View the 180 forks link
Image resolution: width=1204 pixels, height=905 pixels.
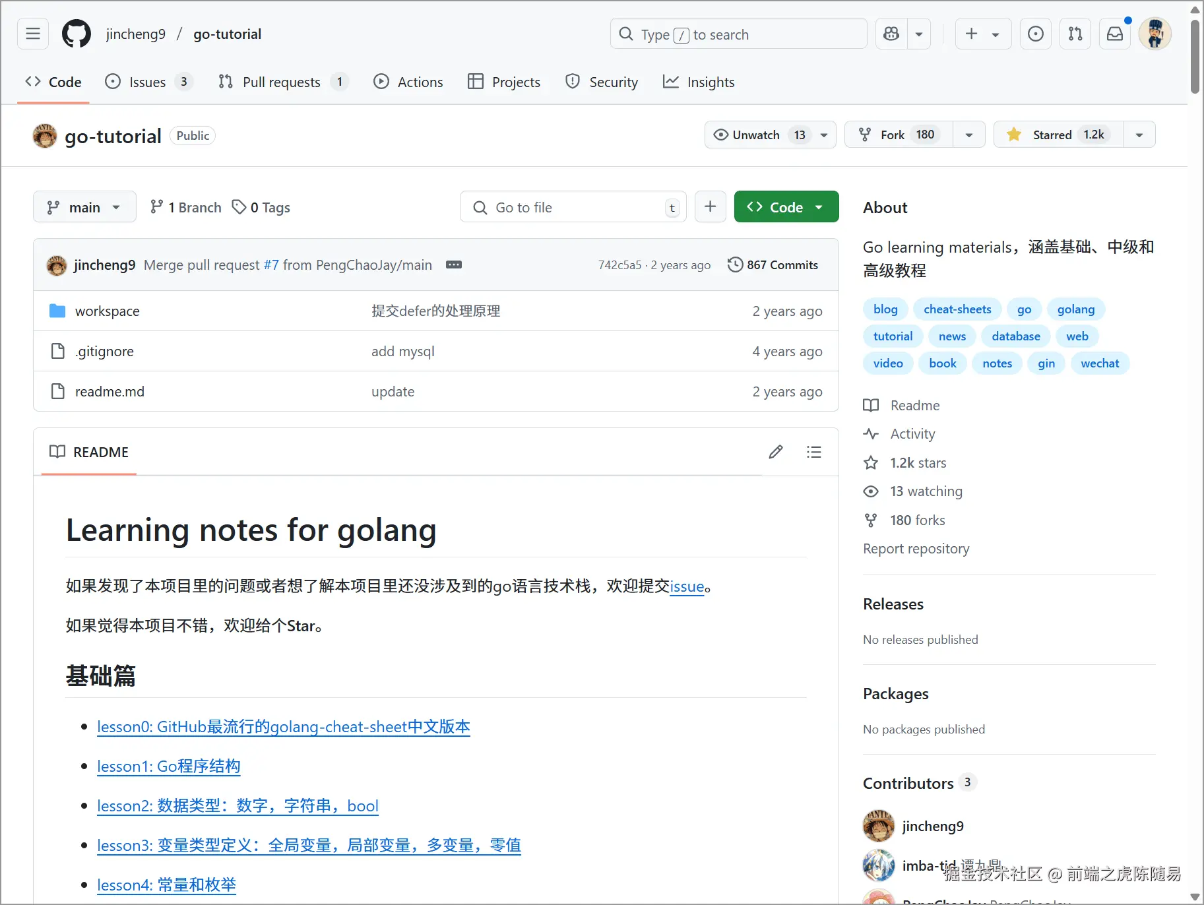click(x=904, y=520)
